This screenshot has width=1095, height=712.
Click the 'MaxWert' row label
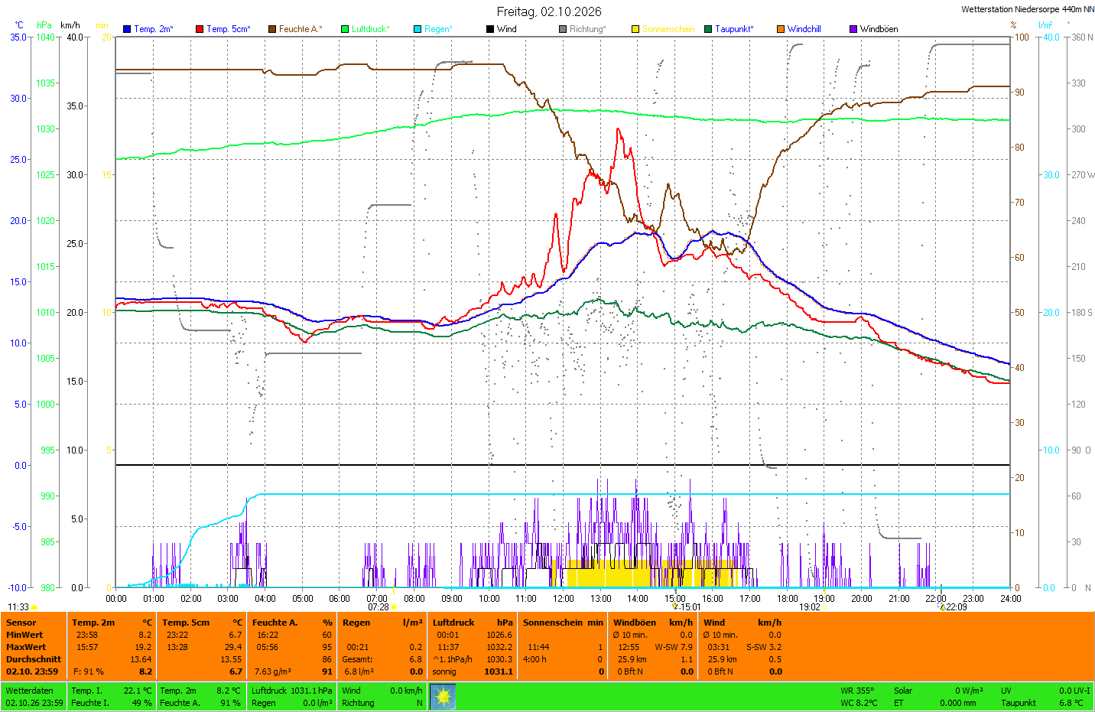(x=26, y=647)
